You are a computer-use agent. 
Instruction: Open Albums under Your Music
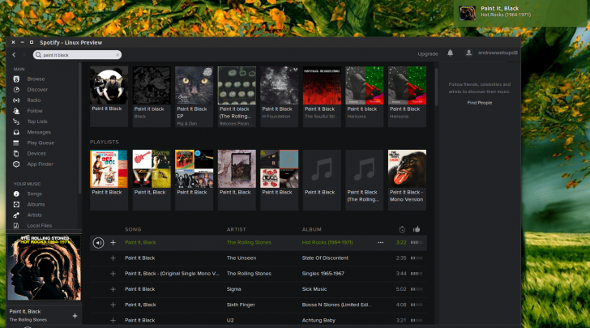pyautogui.click(x=36, y=204)
